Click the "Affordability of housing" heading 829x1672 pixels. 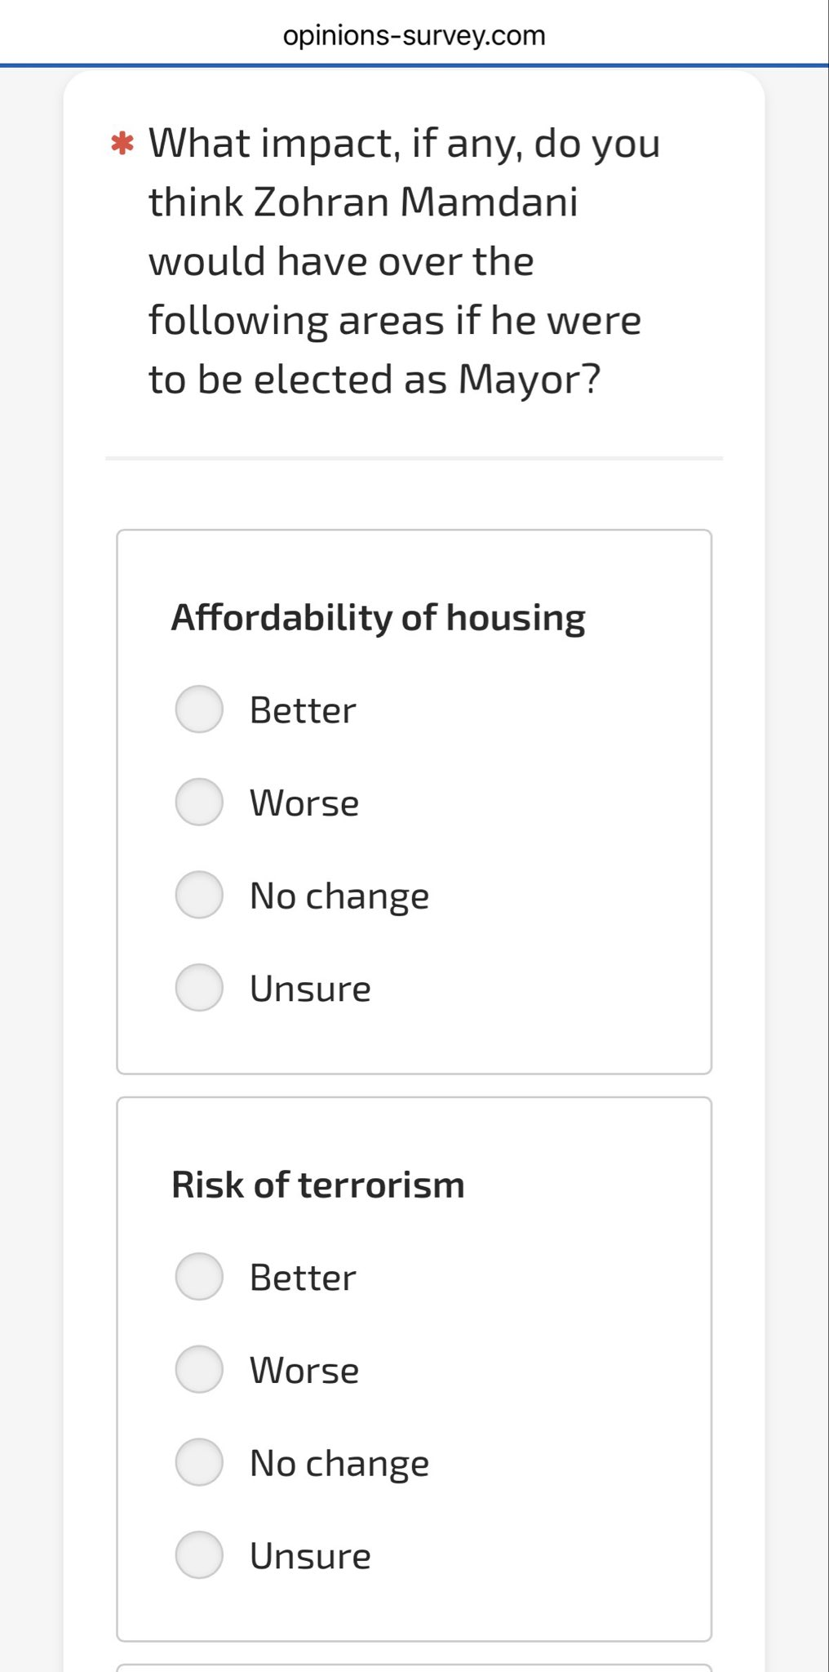(x=378, y=617)
